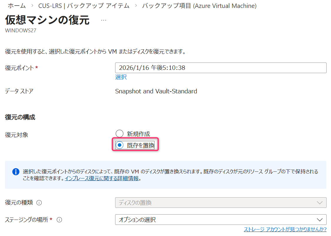The height and width of the screenshot is (236, 331).
Task: Click the 仮想マシンの復元 page title
Action: (x=47, y=21)
